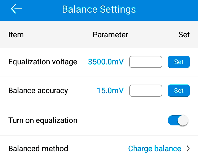The height and width of the screenshot is (161, 198).
Task: Click Set button for Balance accuracy
Action: pyautogui.click(x=179, y=91)
